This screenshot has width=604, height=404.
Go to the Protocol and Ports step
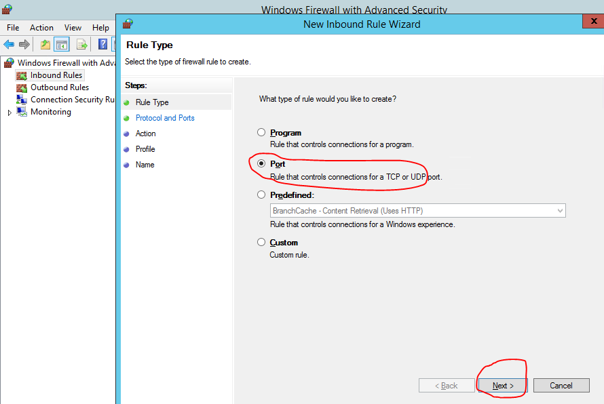pyautogui.click(x=165, y=118)
